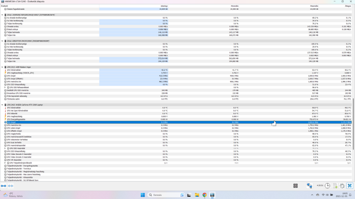This screenshot has height=199, width=355.
Task: Click circle icon of PCIe kapcsolati sebesség row
Action: [x=5, y=96]
